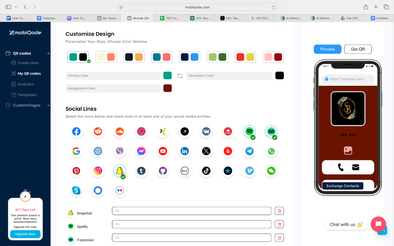Open the Safari sidebar dropdown arrow
Image resolution: width=394 pixels, height=246 pixels.
tap(16, 7)
